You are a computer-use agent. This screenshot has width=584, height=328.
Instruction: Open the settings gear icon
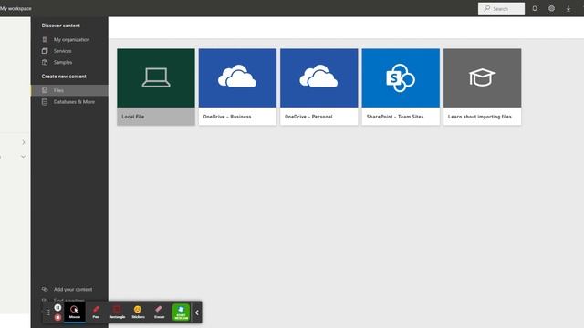(551, 8)
